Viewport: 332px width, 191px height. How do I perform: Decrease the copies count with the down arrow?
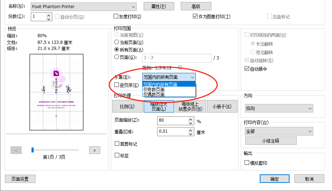coord(49,19)
